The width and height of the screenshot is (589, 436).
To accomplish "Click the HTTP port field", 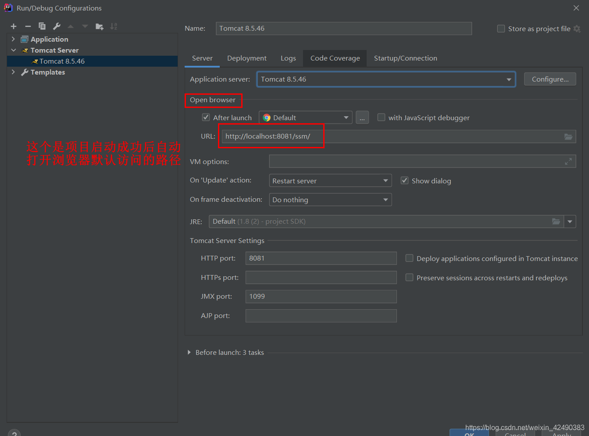I will pos(321,258).
